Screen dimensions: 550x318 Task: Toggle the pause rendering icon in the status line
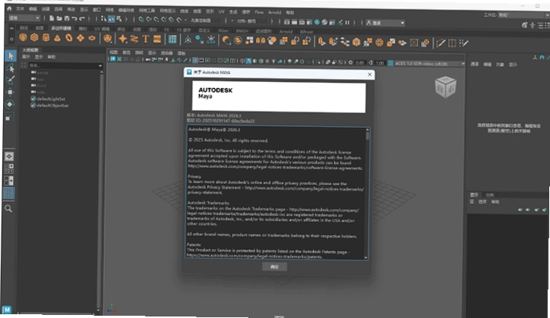pos(347,23)
